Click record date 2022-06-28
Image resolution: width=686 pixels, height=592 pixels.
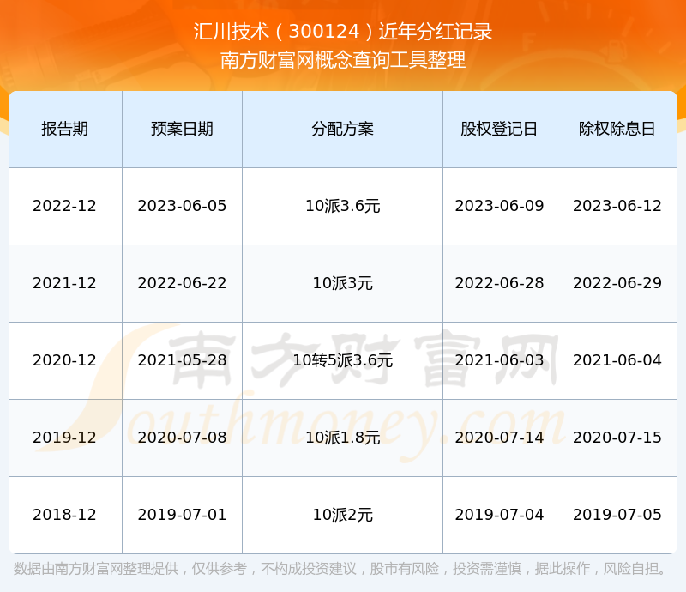pos(499,283)
